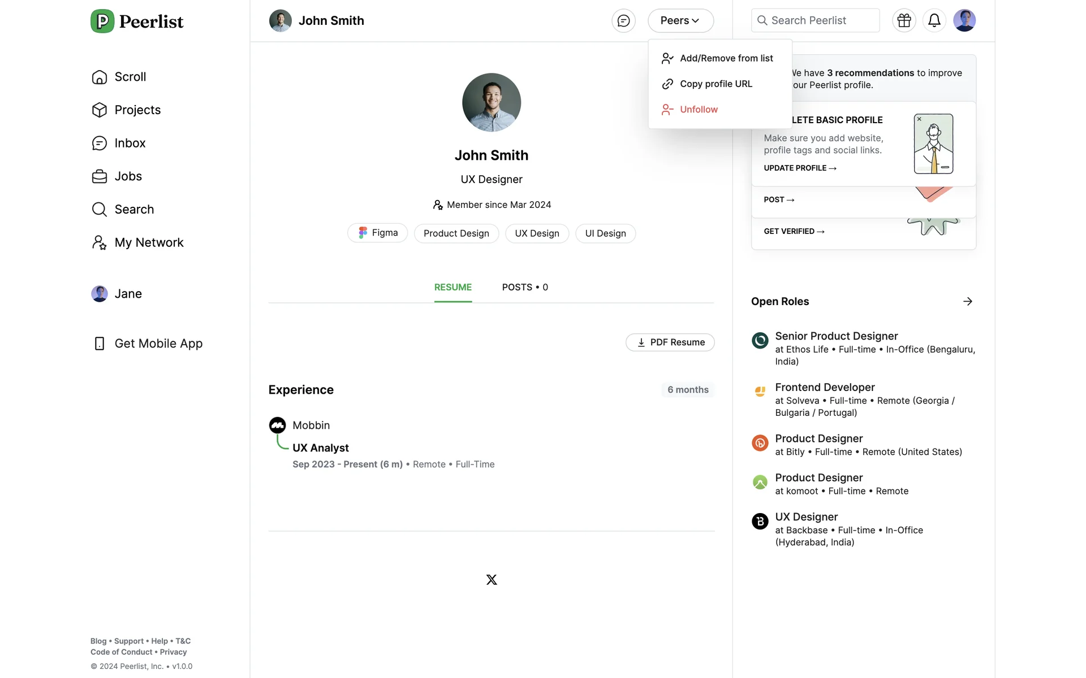This screenshot has height=678, width=1086.
Task: Expand Open Roles with the arrow
Action: 967,302
